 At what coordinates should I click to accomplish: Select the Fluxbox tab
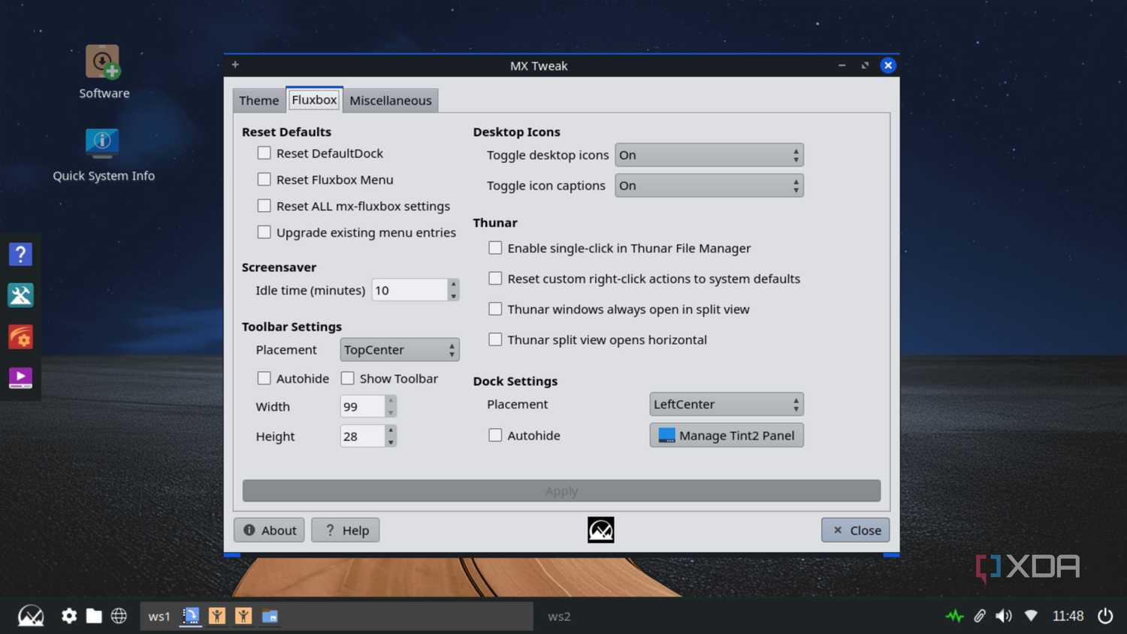coord(314,99)
